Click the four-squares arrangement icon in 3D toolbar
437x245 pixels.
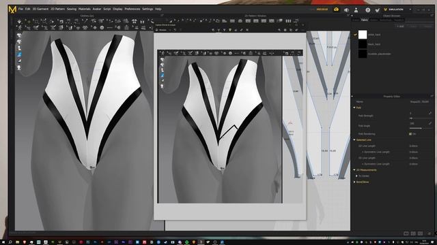point(135,21)
